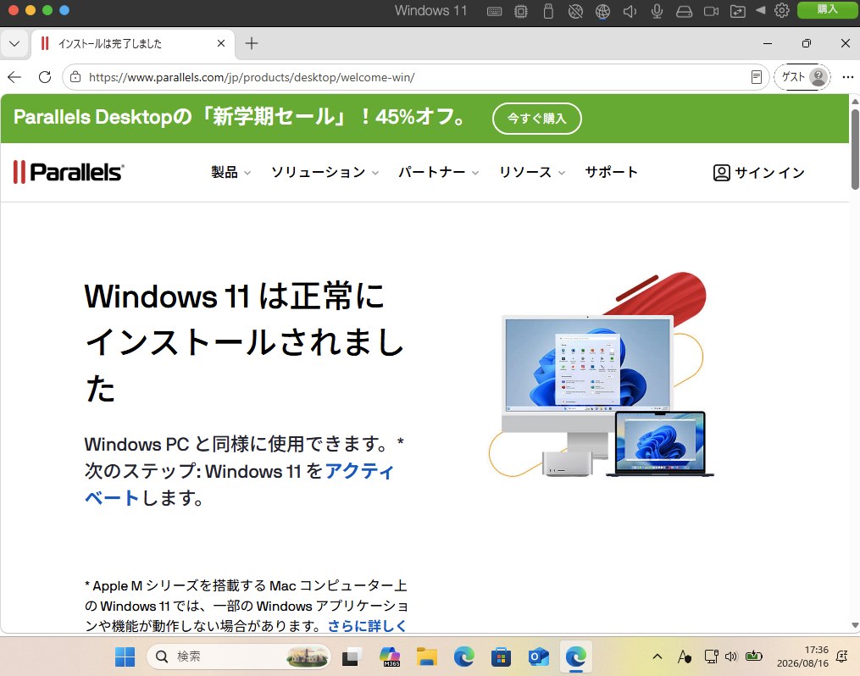Screen dimensions: 860x676
Task: Follow the アクティベート link
Action: pyautogui.click(x=359, y=471)
